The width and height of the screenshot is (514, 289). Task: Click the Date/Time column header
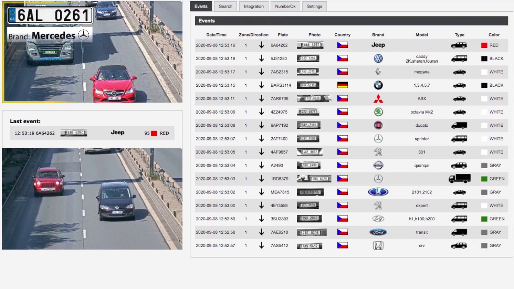pos(216,35)
